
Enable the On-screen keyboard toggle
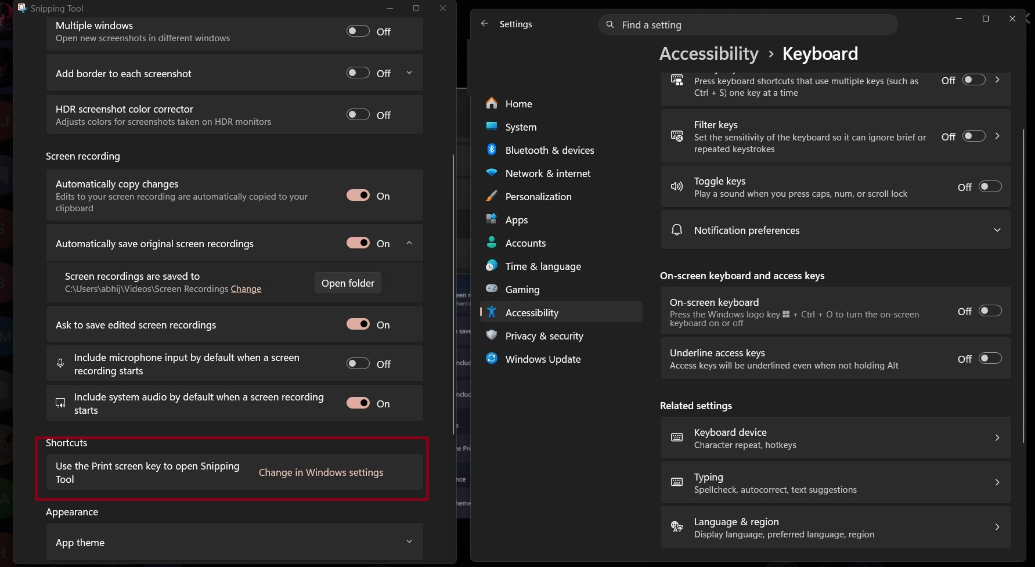(990, 310)
